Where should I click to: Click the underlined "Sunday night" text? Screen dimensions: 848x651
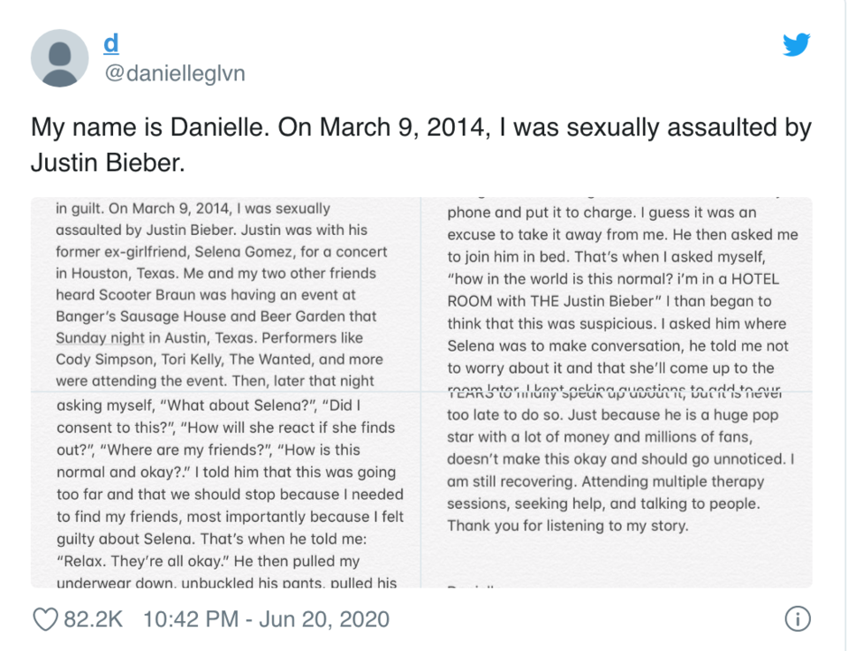click(x=100, y=338)
